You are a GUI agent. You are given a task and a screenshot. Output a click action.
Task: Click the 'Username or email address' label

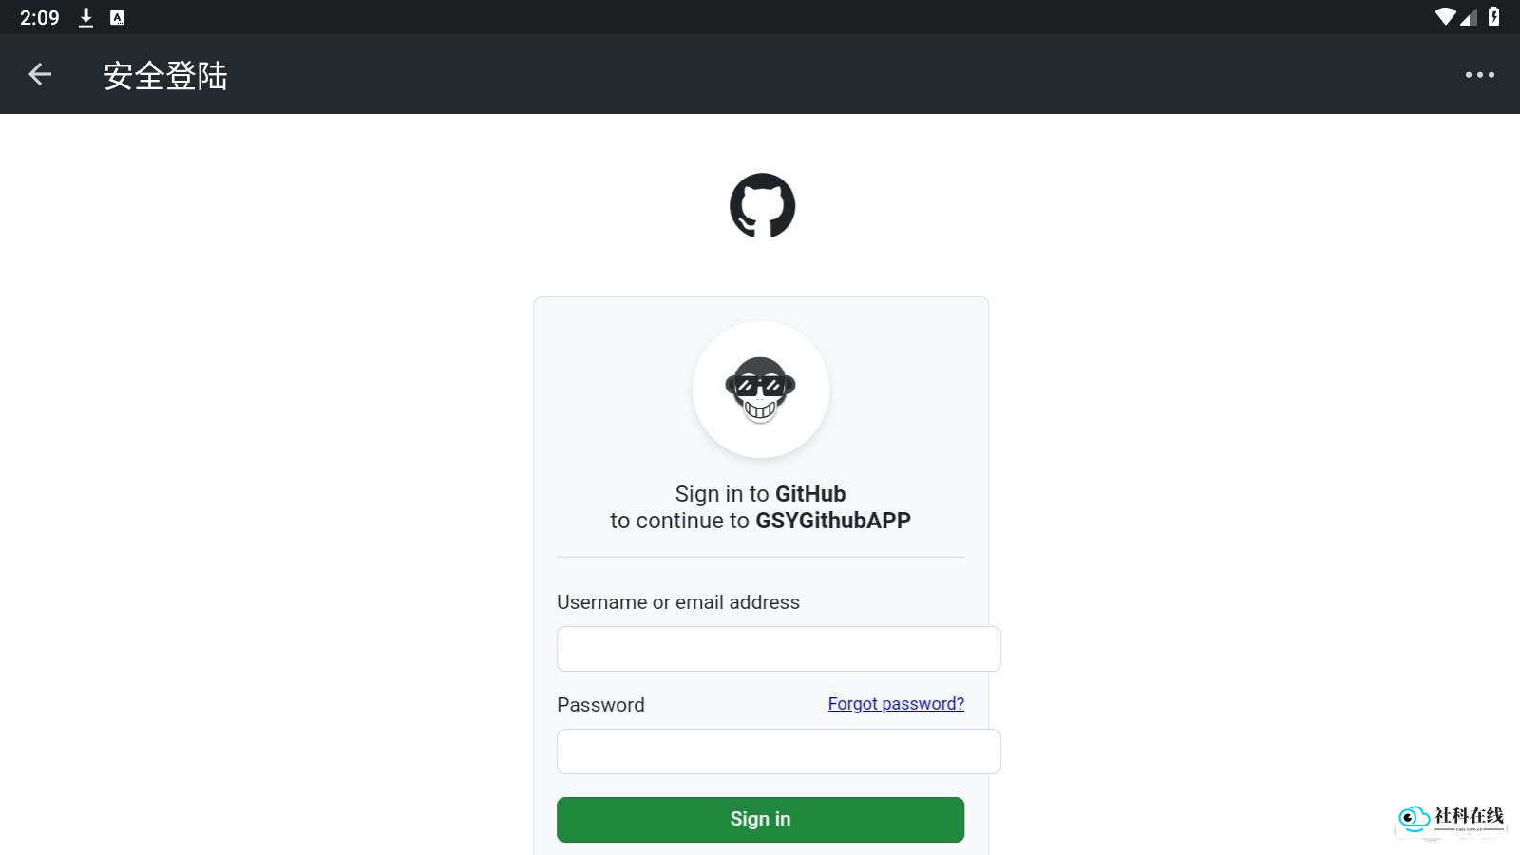tap(678, 602)
